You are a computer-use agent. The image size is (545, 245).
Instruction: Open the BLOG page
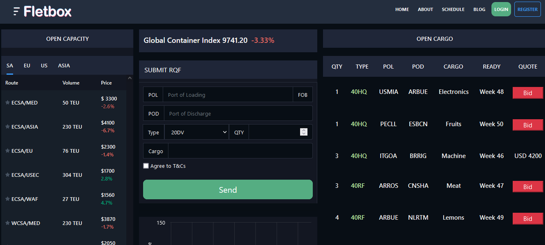point(479,10)
